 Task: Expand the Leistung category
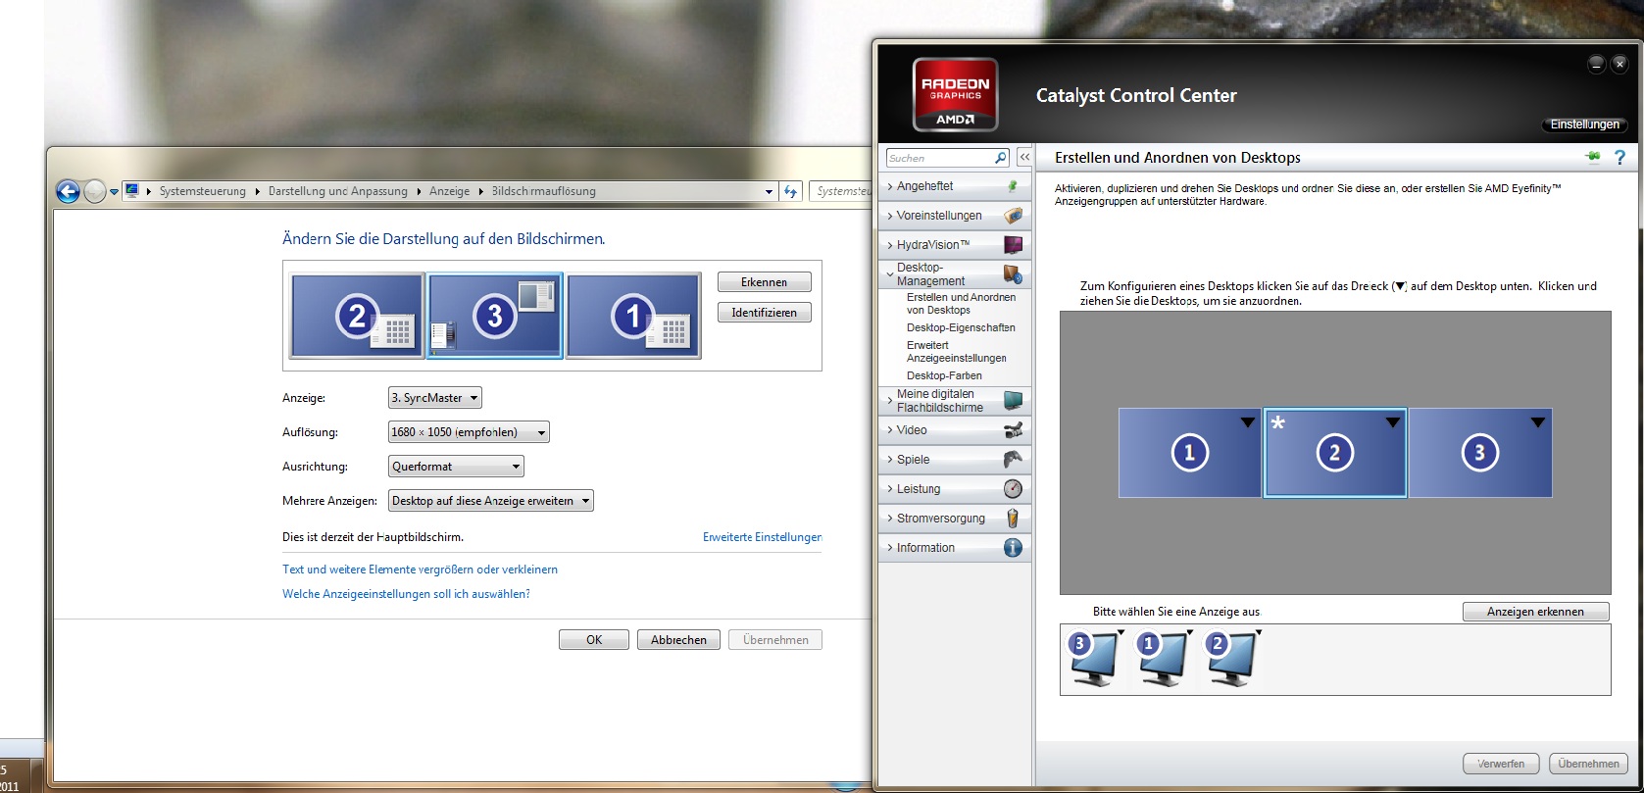point(954,489)
